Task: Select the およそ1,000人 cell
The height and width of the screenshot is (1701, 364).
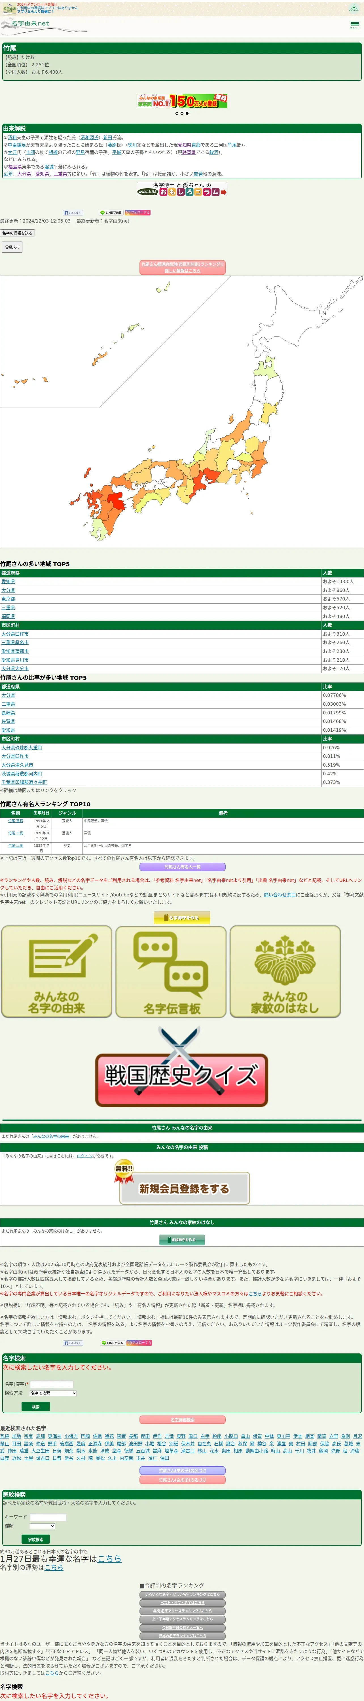Action: [342, 582]
